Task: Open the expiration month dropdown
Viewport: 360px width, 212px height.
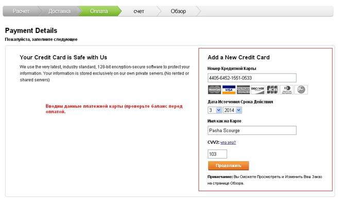Action: tap(215, 110)
